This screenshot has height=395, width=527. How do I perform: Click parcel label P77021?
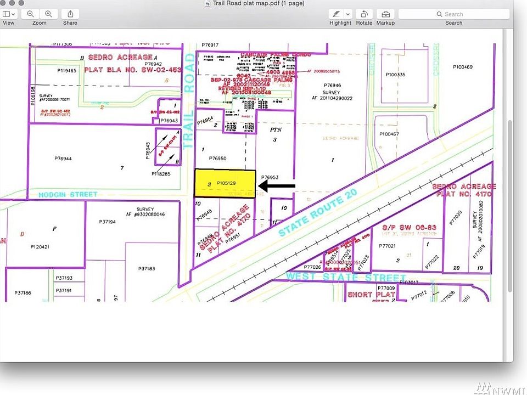pyautogui.click(x=387, y=246)
